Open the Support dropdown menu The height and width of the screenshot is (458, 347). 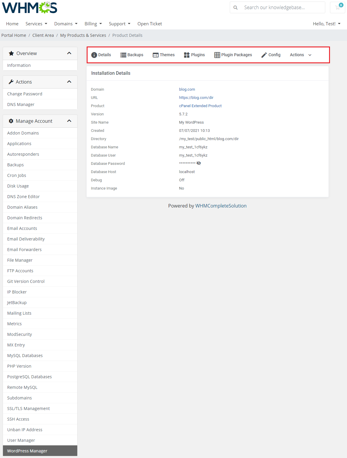pos(120,24)
